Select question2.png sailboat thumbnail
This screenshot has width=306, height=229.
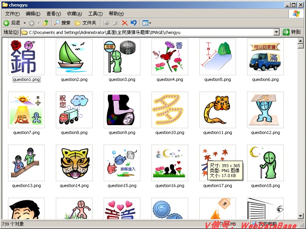tap(74, 56)
